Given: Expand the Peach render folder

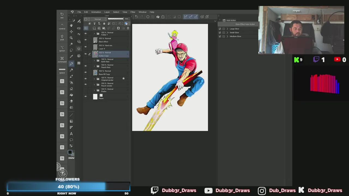Looking at the screenshot, I should [94, 85].
